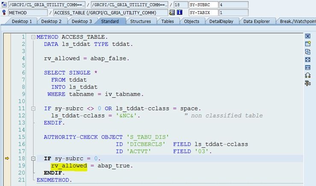Click the 'ACTVT' literal on line 17
316x186 pixels.
point(139,151)
